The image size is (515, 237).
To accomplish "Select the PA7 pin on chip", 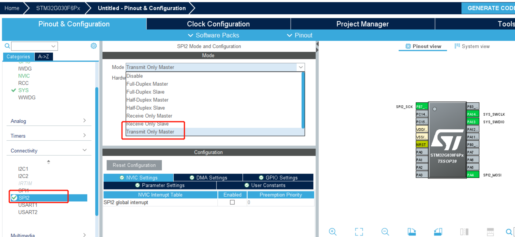I will pos(473,152).
